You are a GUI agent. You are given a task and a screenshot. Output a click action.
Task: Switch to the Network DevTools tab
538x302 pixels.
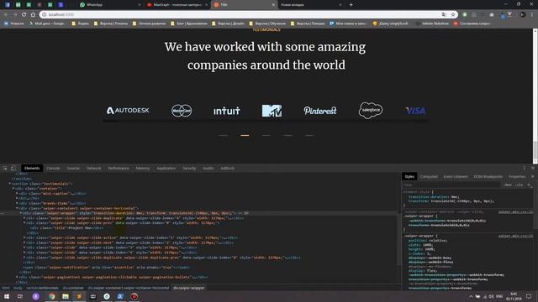[x=93, y=168]
